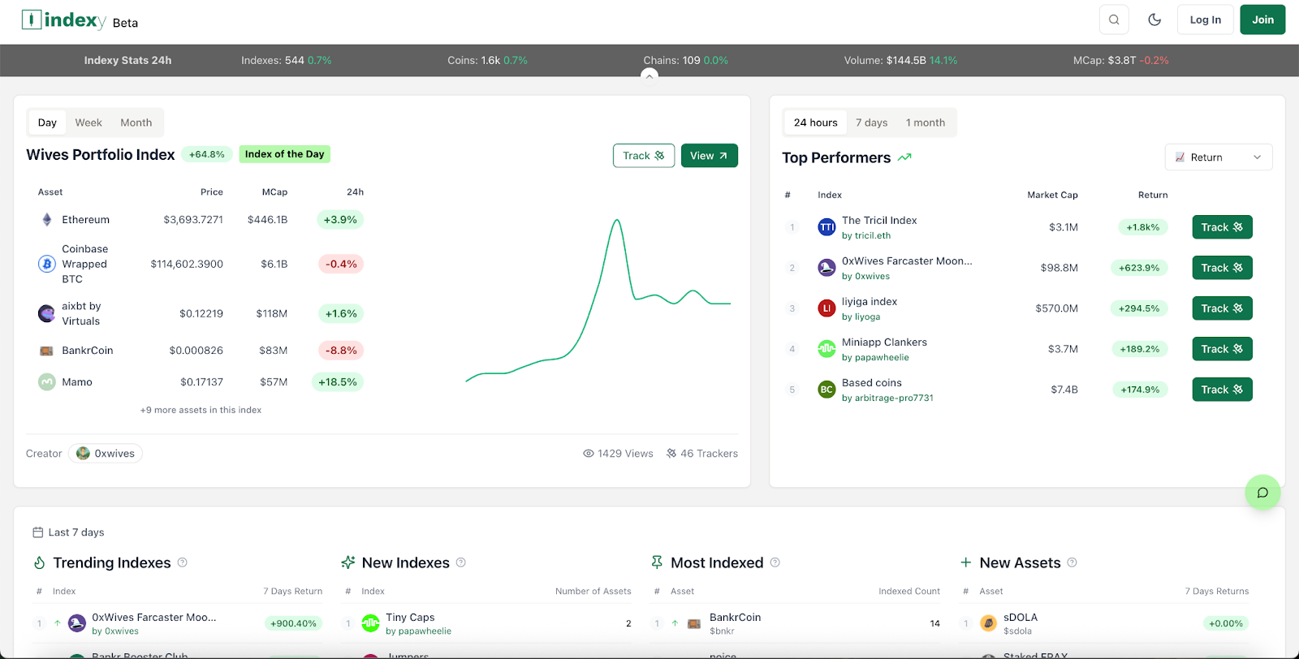1299x659 pixels.
Task: Open by liyoga creator link
Action: (x=861, y=317)
